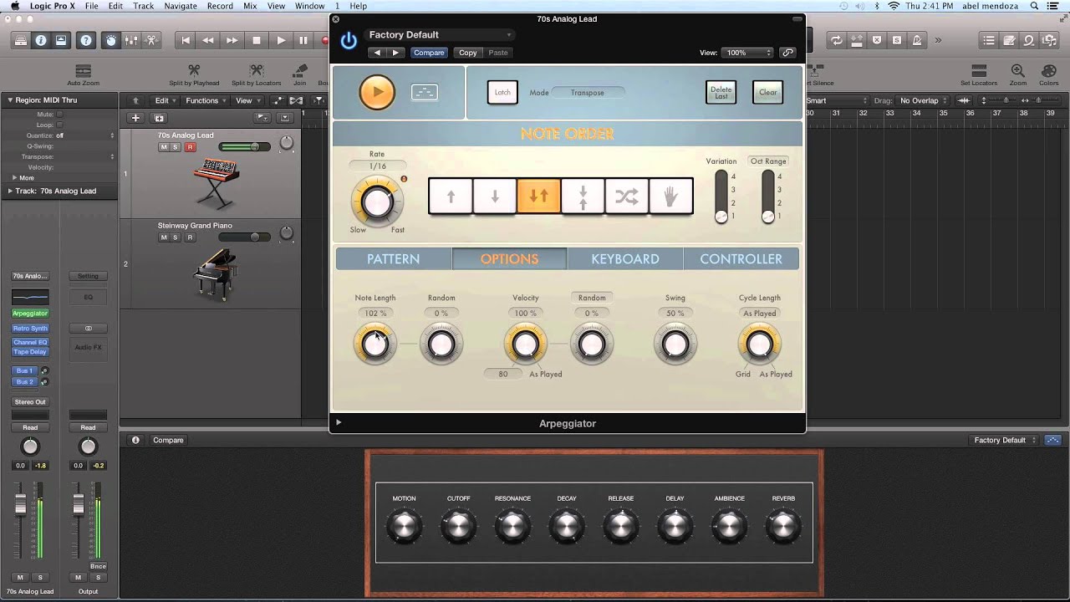Image resolution: width=1070 pixels, height=602 pixels.
Task: Open the List Editors button
Action: pos(990,40)
